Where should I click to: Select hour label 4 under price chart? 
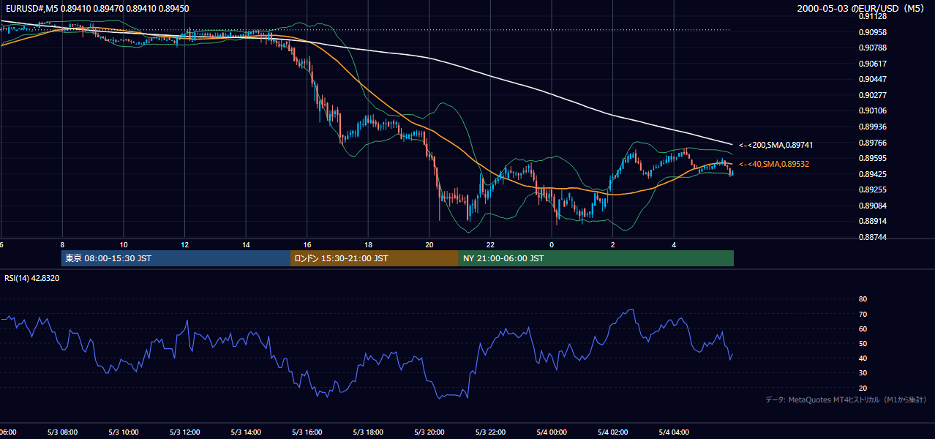(674, 244)
